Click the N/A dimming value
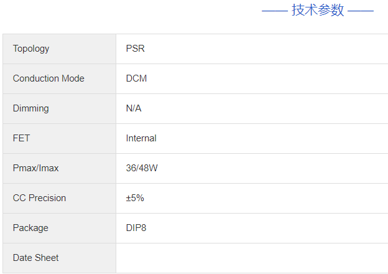The width and height of the screenshot is (388, 274). coord(134,108)
